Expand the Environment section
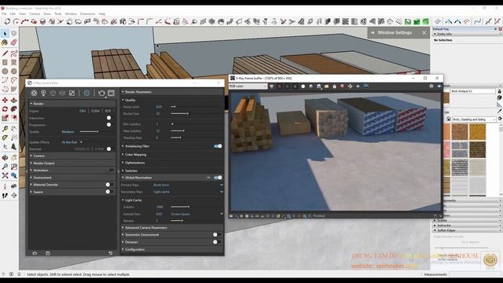 click(x=72, y=178)
